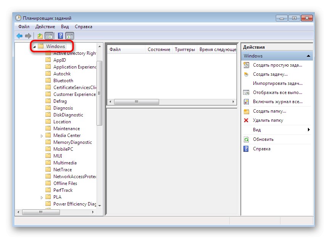Expand the PLA tree node
Screen dimensions: 327x239
[42, 197]
